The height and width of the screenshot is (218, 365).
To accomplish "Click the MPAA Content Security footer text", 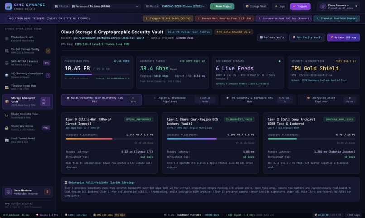I will pyautogui.click(x=19, y=204).
